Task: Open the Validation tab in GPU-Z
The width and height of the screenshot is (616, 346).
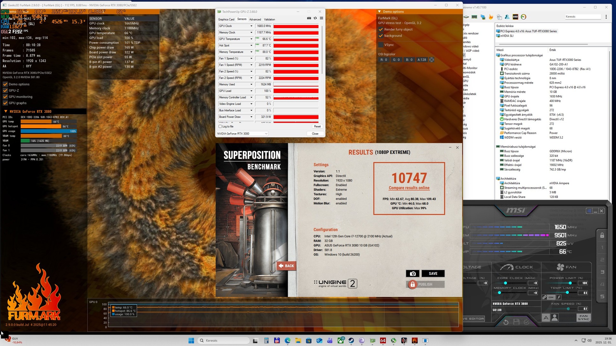Action: [x=269, y=19]
